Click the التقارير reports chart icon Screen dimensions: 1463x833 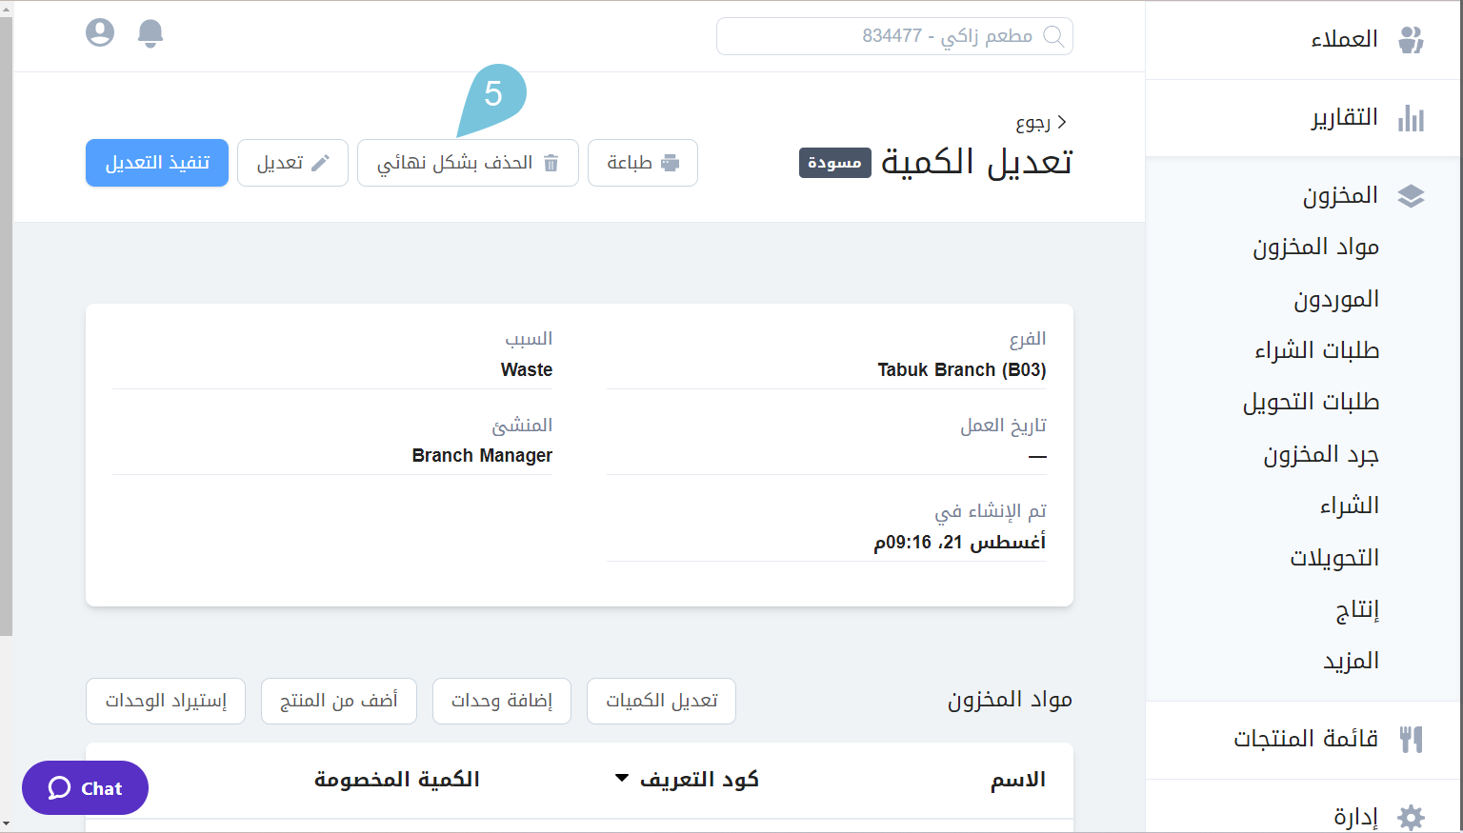[x=1411, y=118]
